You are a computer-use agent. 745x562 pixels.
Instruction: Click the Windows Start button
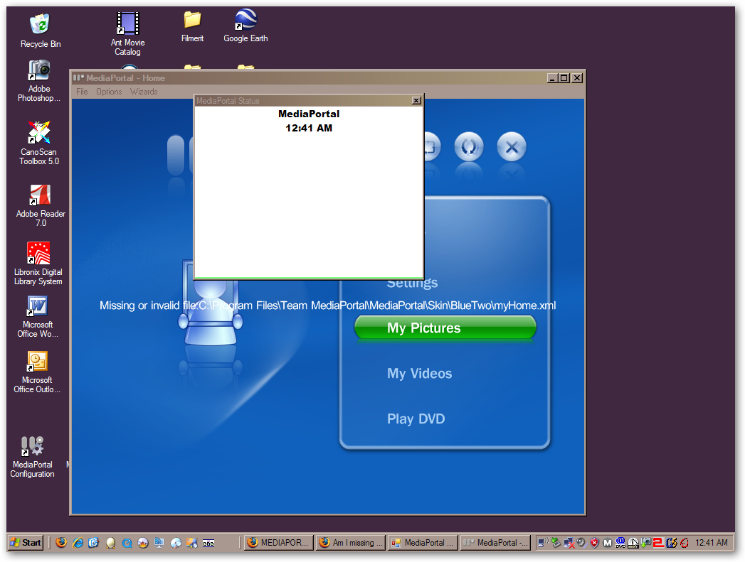click(25, 543)
